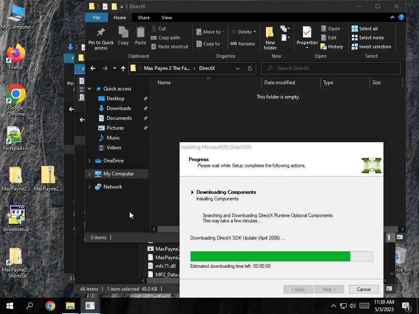This screenshot has width=419, height=314.
Task: Open the taskbar volume control
Action: [x=353, y=306]
